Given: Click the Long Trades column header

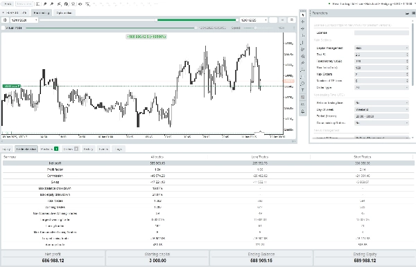Looking at the screenshot, I should (x=259, y=157).
